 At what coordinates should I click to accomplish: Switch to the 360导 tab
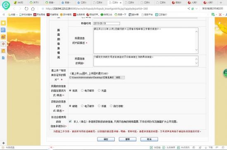pos(19,2)
